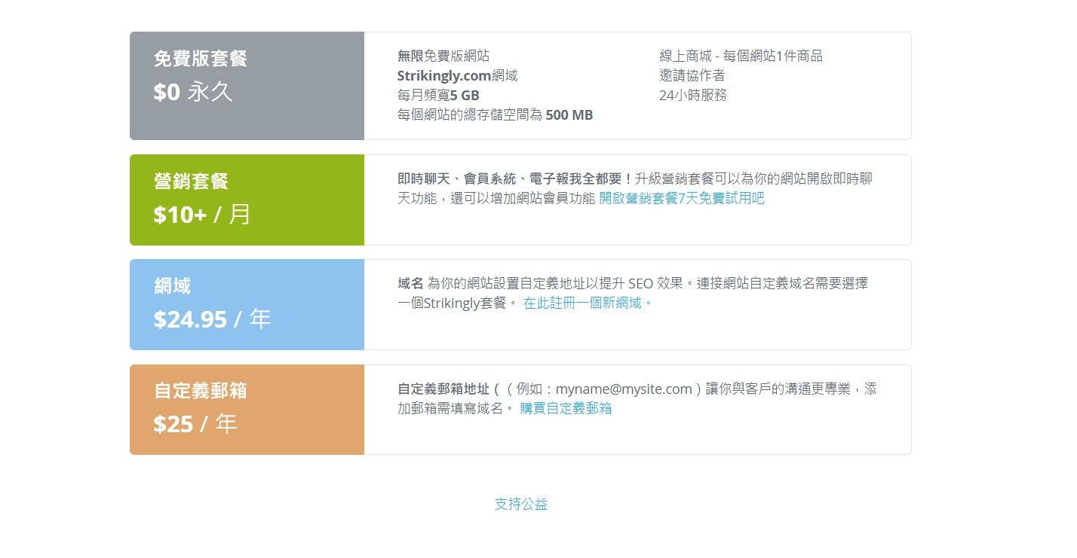Click the 24小時服務 feature item
The width and height of the screenshot is (1077, 558).
693,96
